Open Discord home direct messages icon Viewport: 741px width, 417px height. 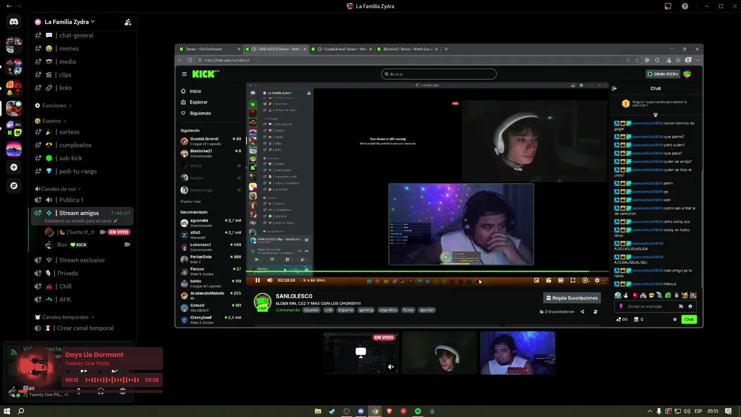click(14, 22)
